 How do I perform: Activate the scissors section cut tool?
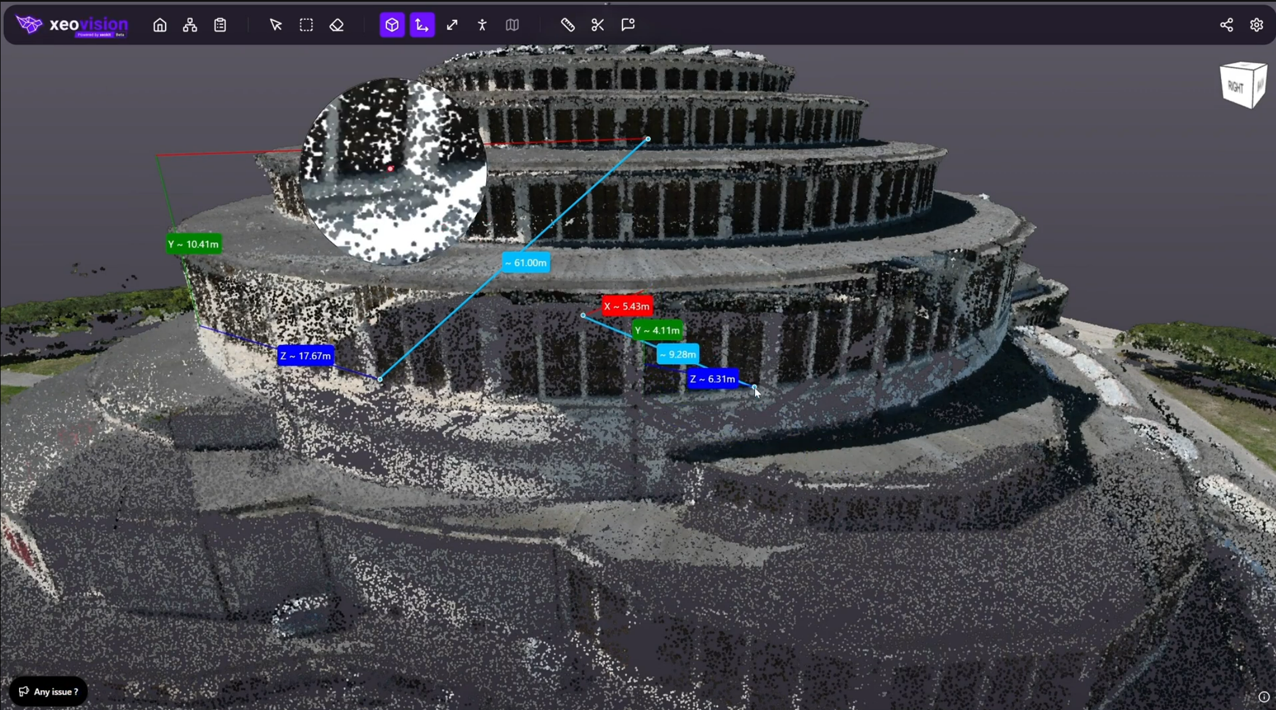[597, 25]
